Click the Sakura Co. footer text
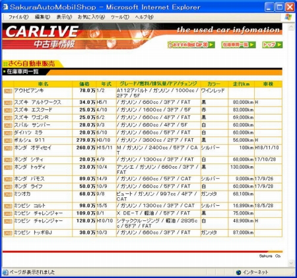Image resolution: width=297 pixels, height=278 pixels. coord(270,256)
